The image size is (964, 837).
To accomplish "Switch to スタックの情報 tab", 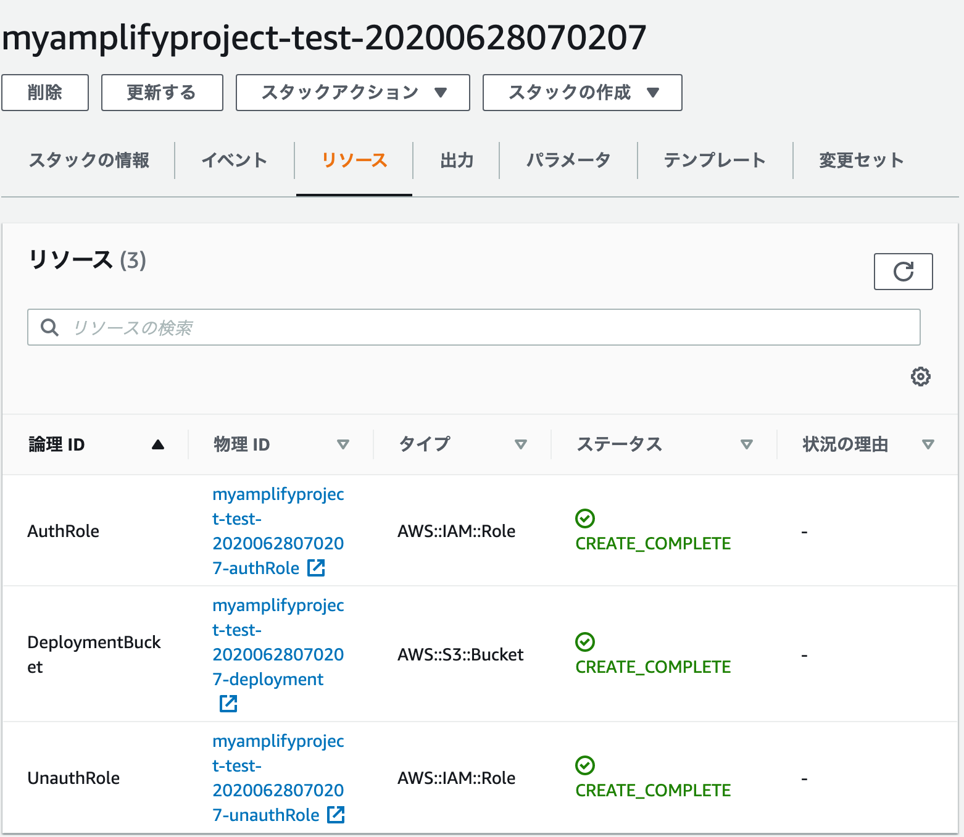I will pos(89,160).
